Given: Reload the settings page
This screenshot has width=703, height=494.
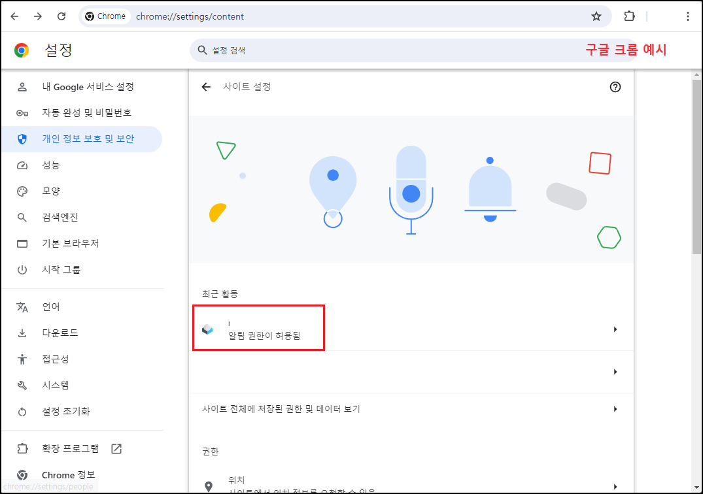Looking at the screenshot, I should [61, 16].
